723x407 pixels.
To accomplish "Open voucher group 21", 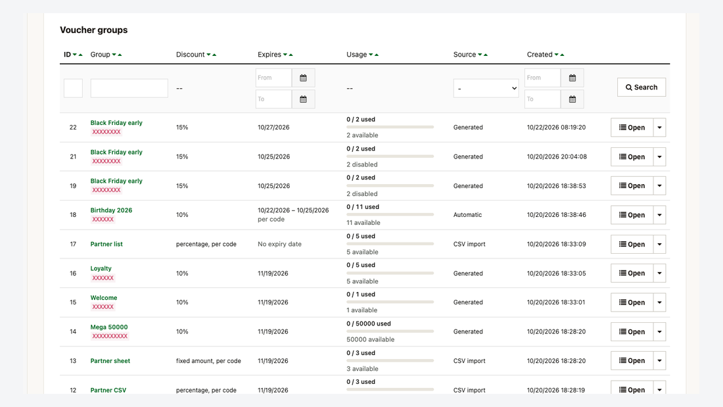I will [632, 157].
